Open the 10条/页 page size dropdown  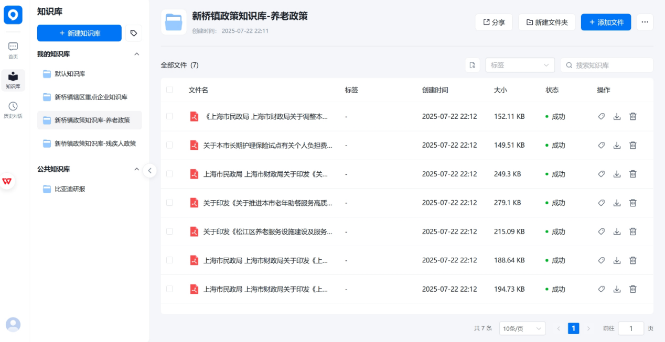click(x=522, y=328)
